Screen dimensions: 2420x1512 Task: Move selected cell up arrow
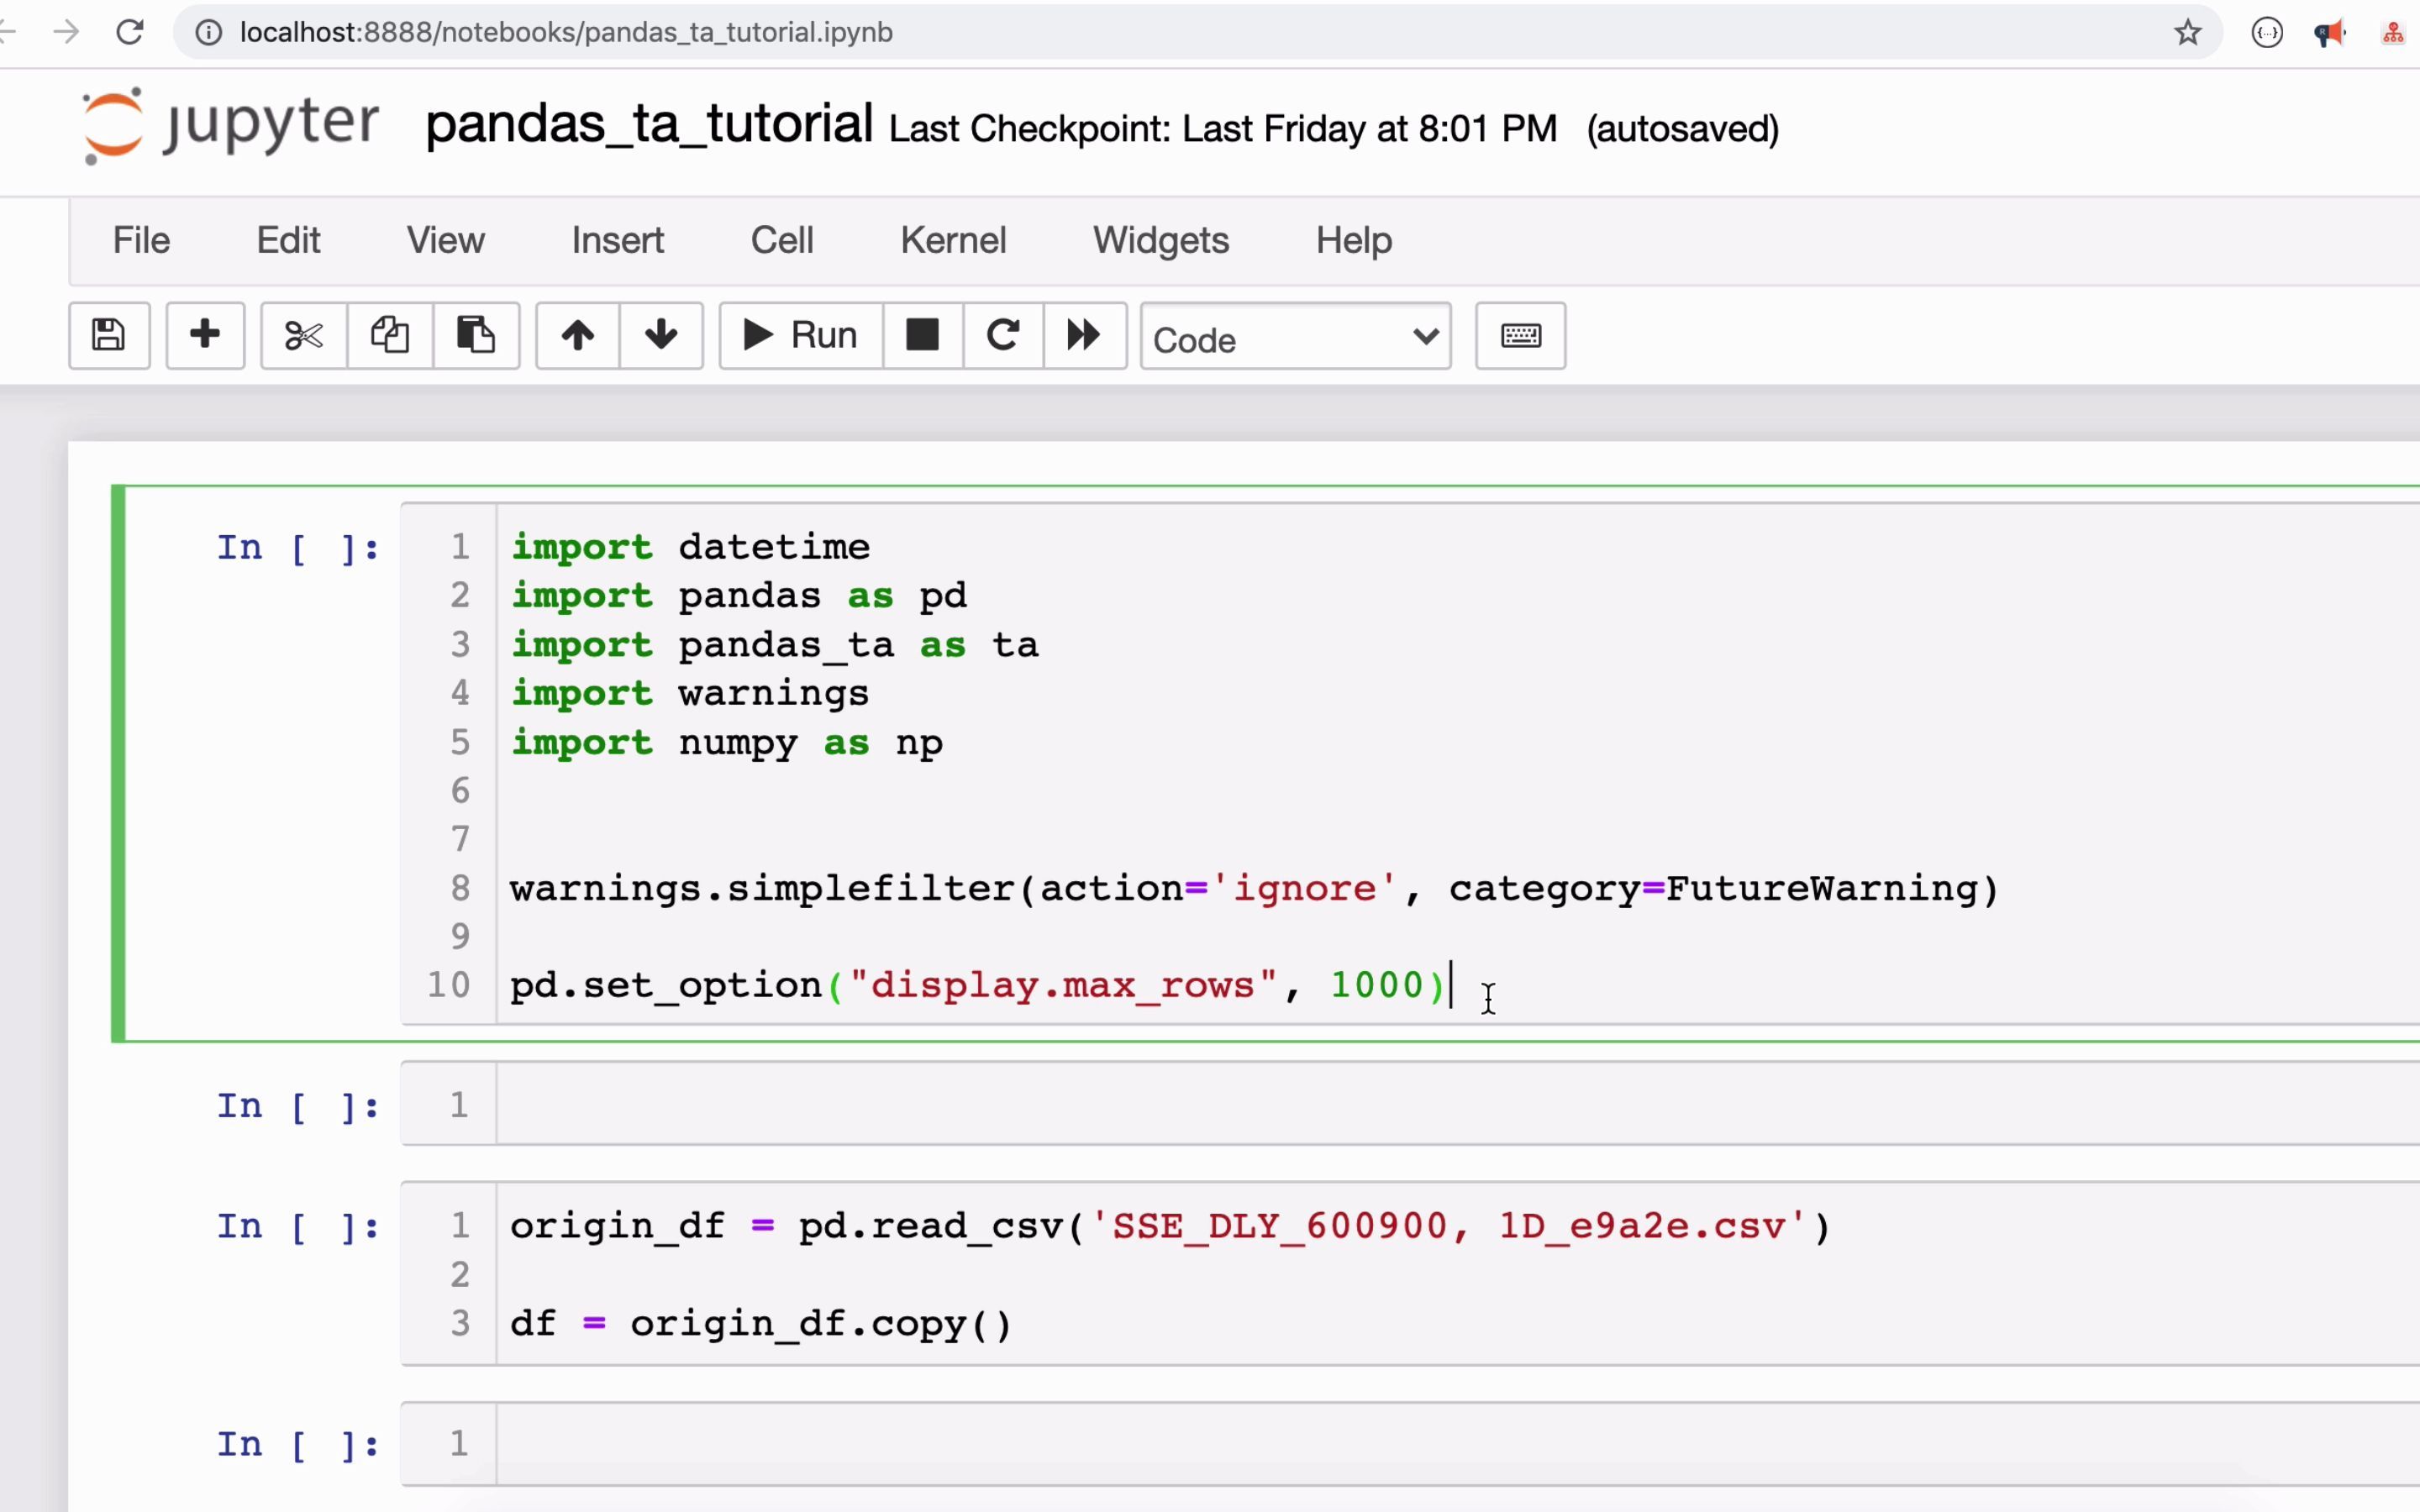(x=577, y=335)
